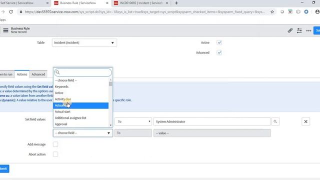Image resolution: width=320 pixels, height=180 pixels.
Task: Close the INC0010692 Incident browser tab
Action: (x=167, y=3)
